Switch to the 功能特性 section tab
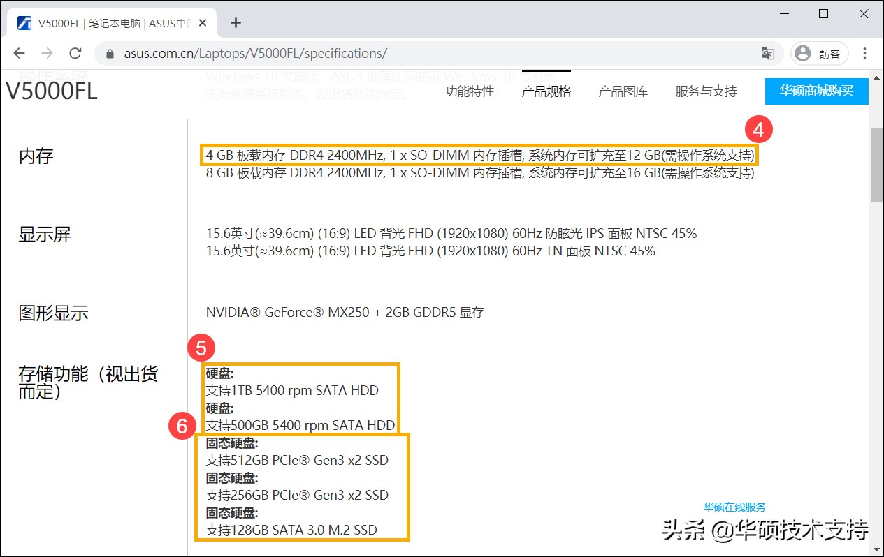This screenshot has width=884, height=557. [x=469, y=91]
